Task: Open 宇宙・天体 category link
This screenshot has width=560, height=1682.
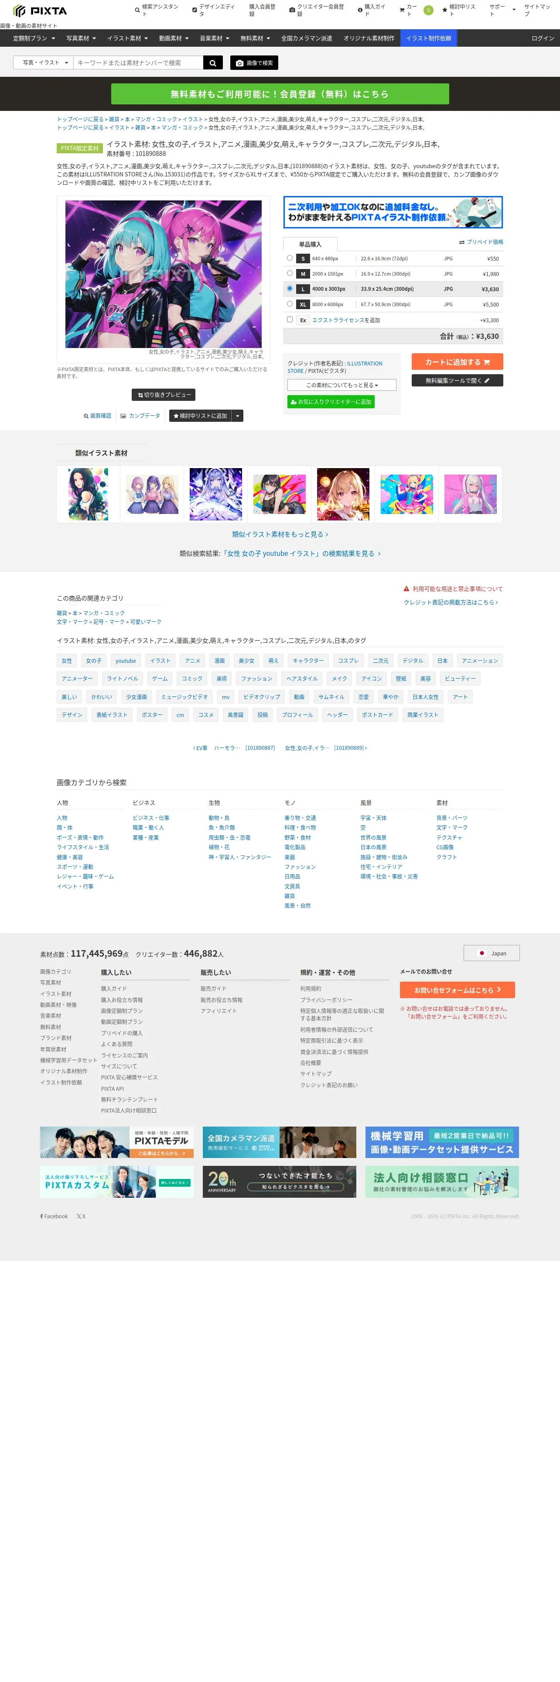Action: point(373,817)
